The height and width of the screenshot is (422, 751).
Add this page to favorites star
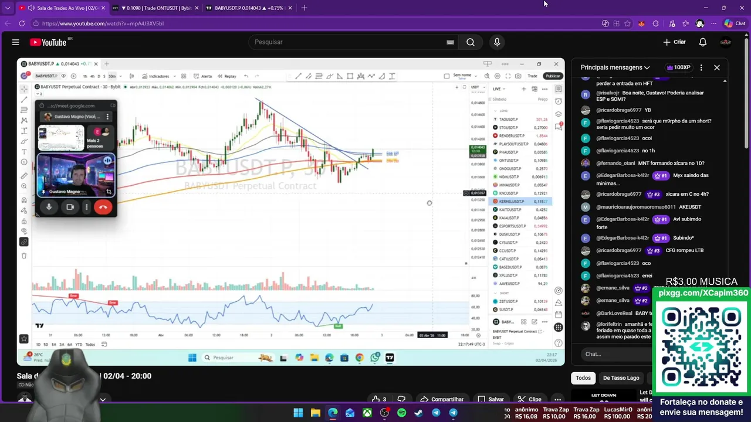[627, 23]
